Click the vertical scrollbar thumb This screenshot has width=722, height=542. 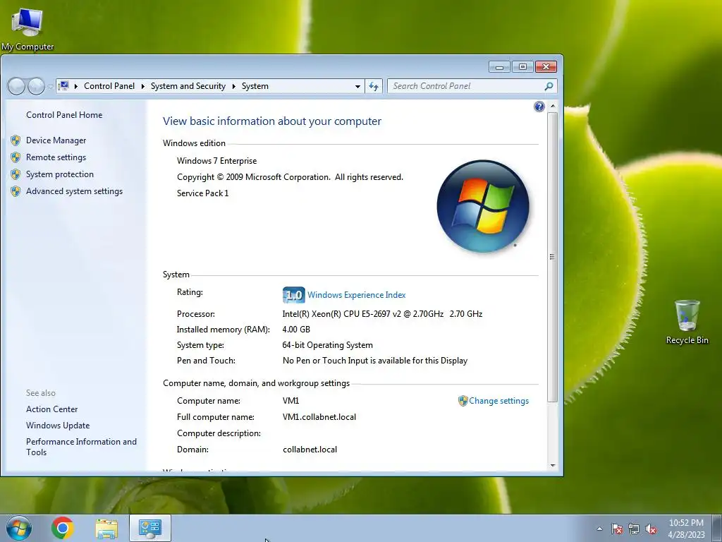coord(553,257)
